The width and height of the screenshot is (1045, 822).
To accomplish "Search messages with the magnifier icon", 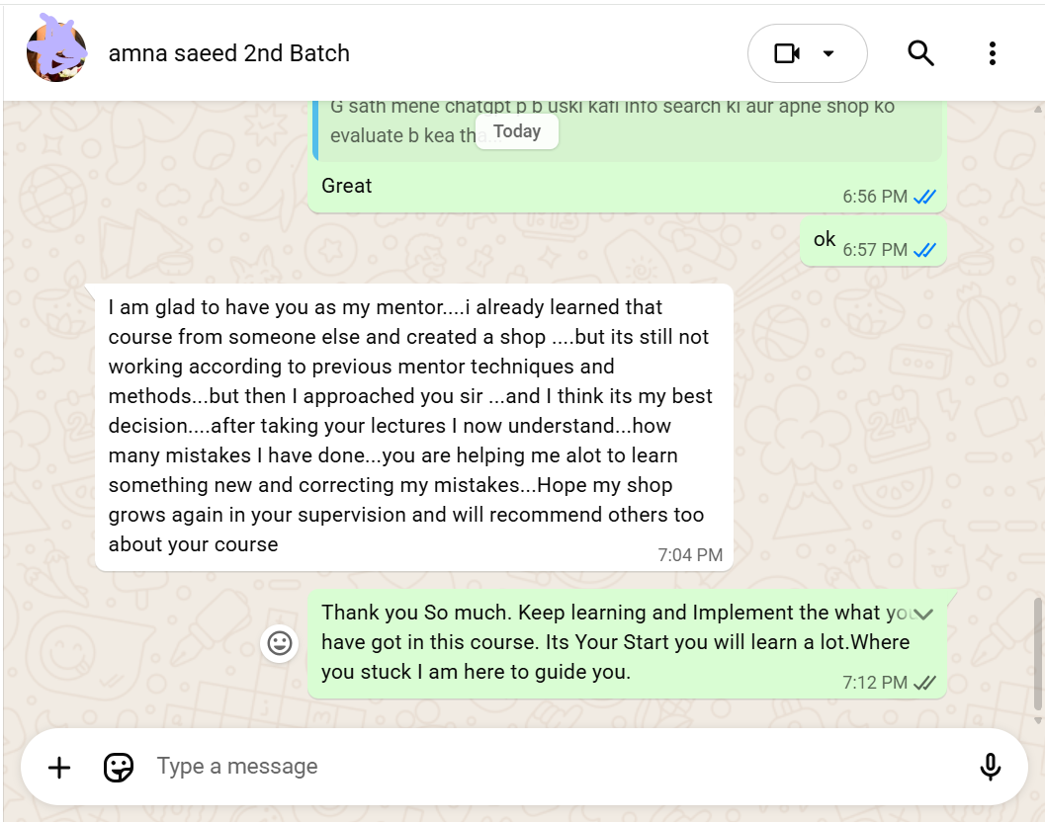I will (920, 53).
